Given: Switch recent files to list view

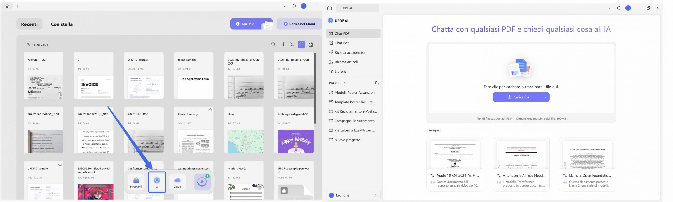Looking at the screenshot, I should [292, 45].
